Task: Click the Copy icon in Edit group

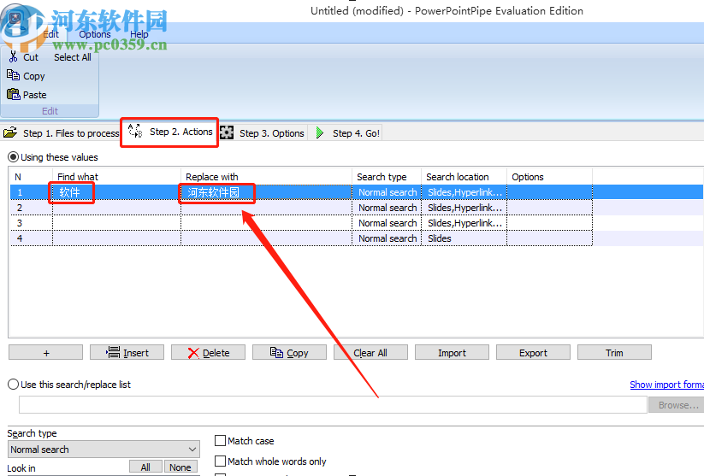Action: pos(13,75)
